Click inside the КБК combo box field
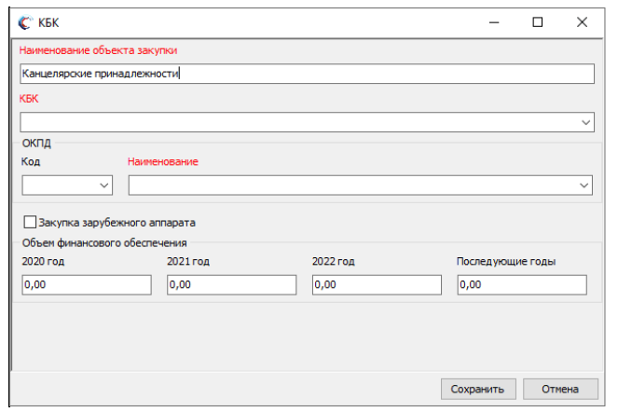This screenshot has width=618, height=412. 298,122
